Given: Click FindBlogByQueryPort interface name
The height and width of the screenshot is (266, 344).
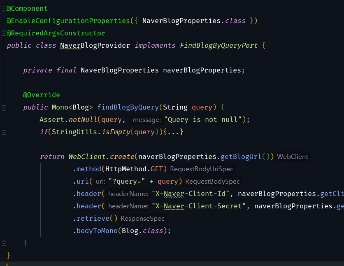Looking at the screenshot, I should tap(219, 45).
